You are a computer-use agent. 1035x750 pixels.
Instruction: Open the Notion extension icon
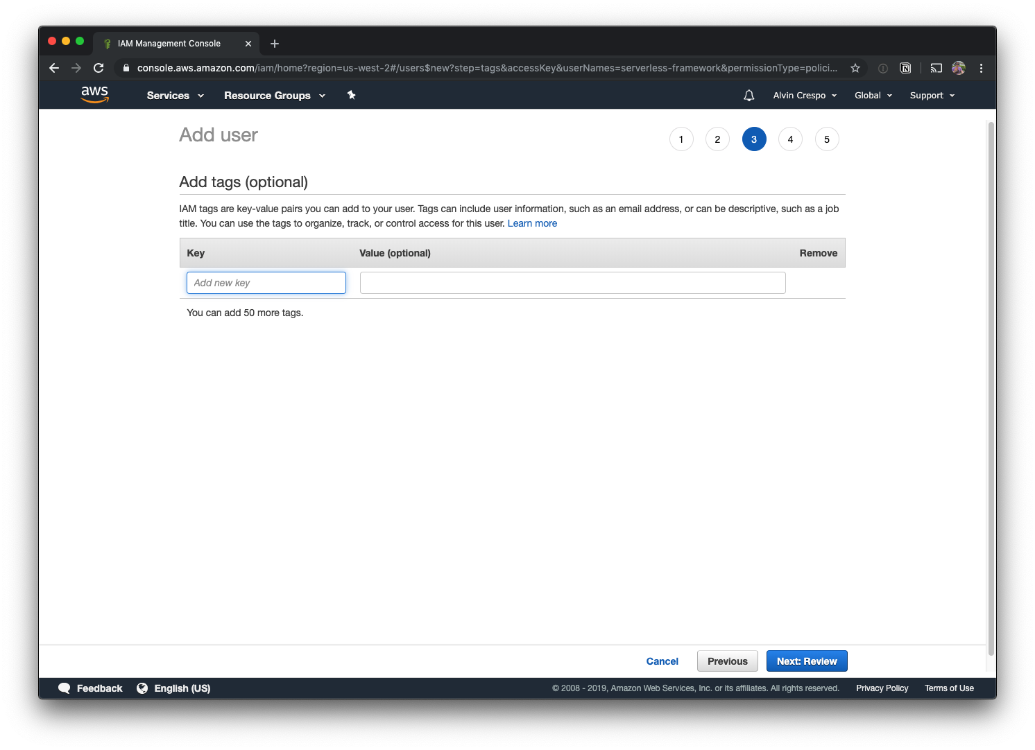click(905, 68)
